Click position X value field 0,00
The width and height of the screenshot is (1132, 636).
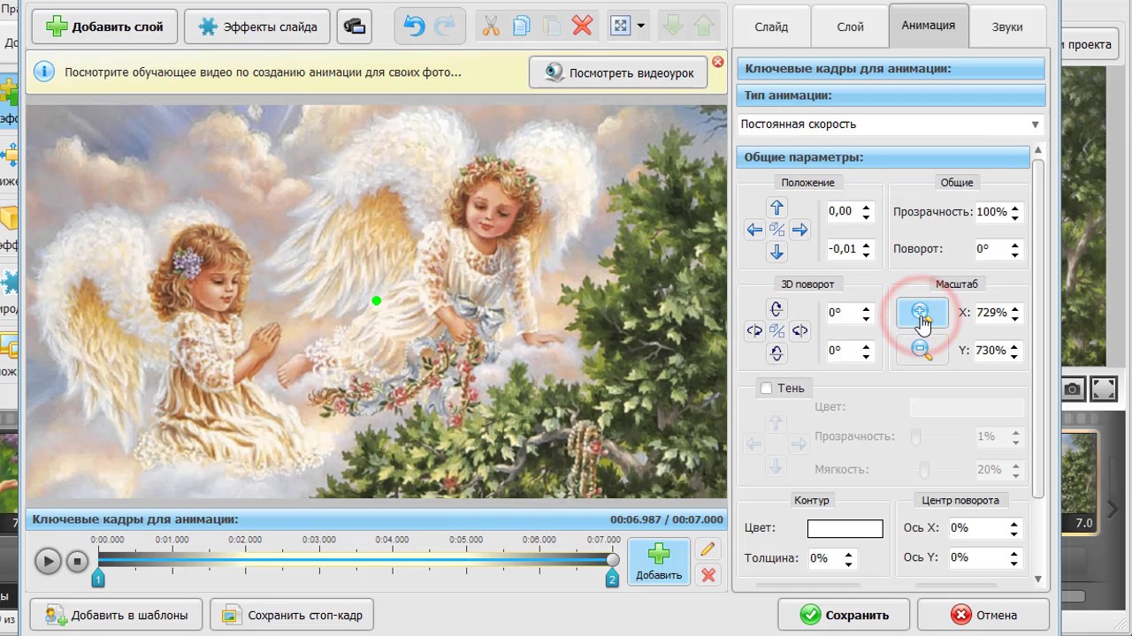click(x=842, y=211)
